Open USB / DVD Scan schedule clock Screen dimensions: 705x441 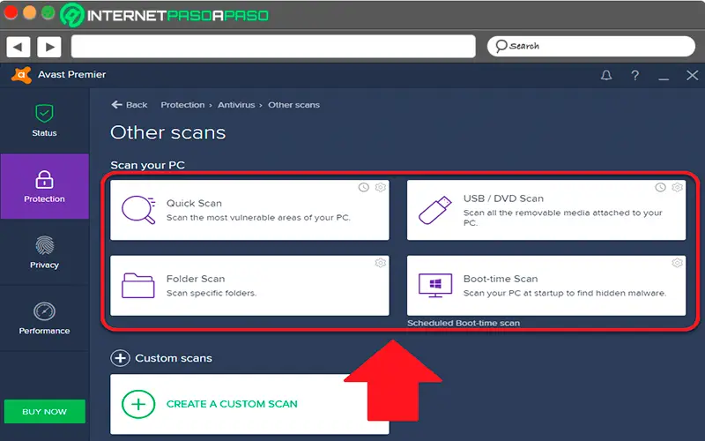pos(660,187)
